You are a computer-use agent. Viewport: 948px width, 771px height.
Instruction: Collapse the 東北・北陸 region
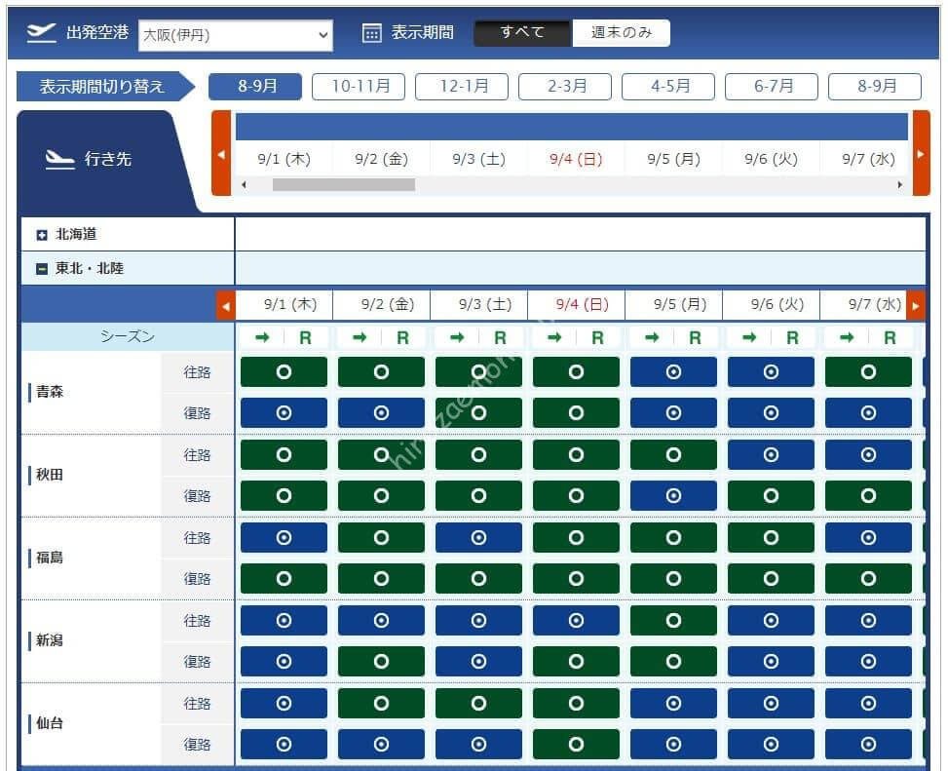42,269
